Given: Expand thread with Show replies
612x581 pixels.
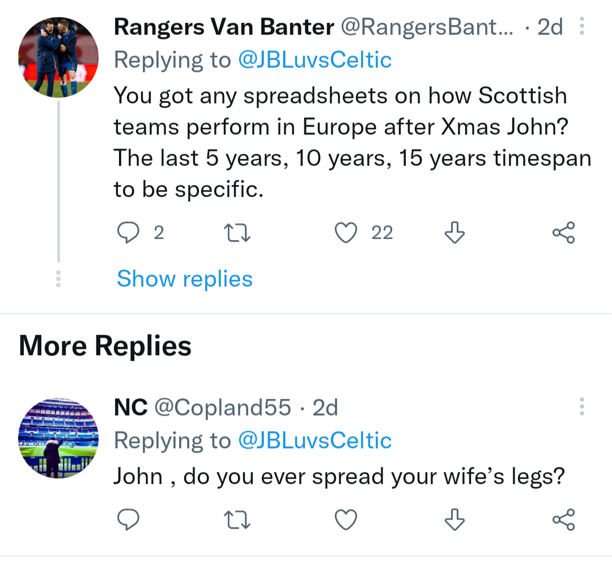Looking at the screenshot, I should coord(185,279).
